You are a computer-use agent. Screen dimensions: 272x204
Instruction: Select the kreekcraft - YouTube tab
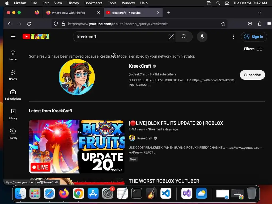click(x=133, y=13)
